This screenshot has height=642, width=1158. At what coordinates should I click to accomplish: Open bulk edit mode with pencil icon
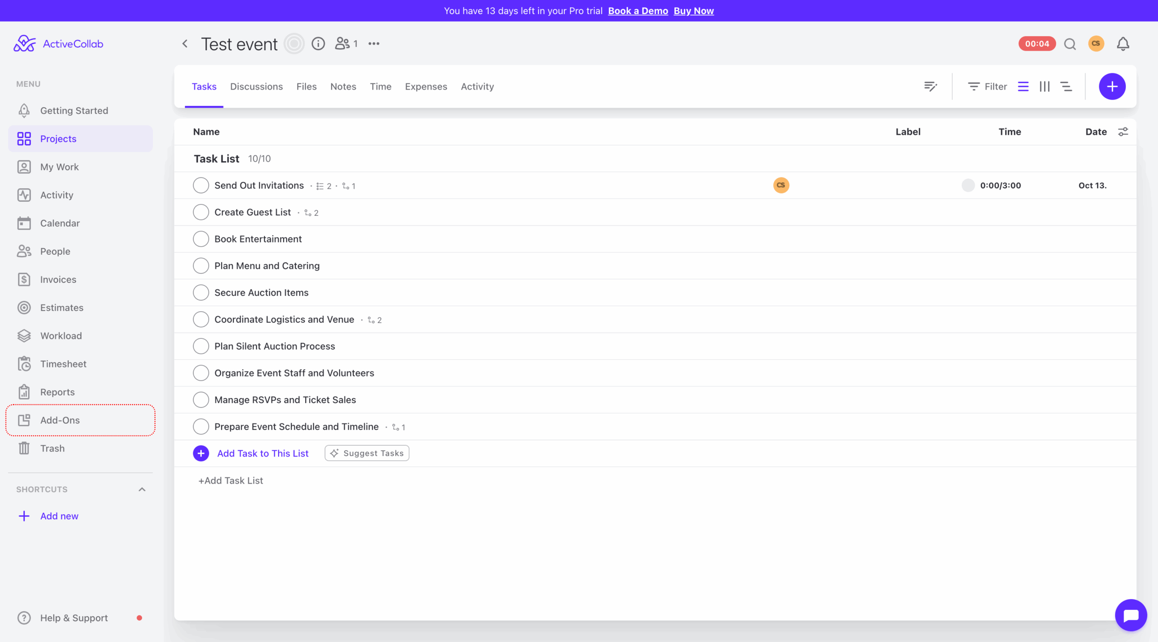[x=930, y=86]
